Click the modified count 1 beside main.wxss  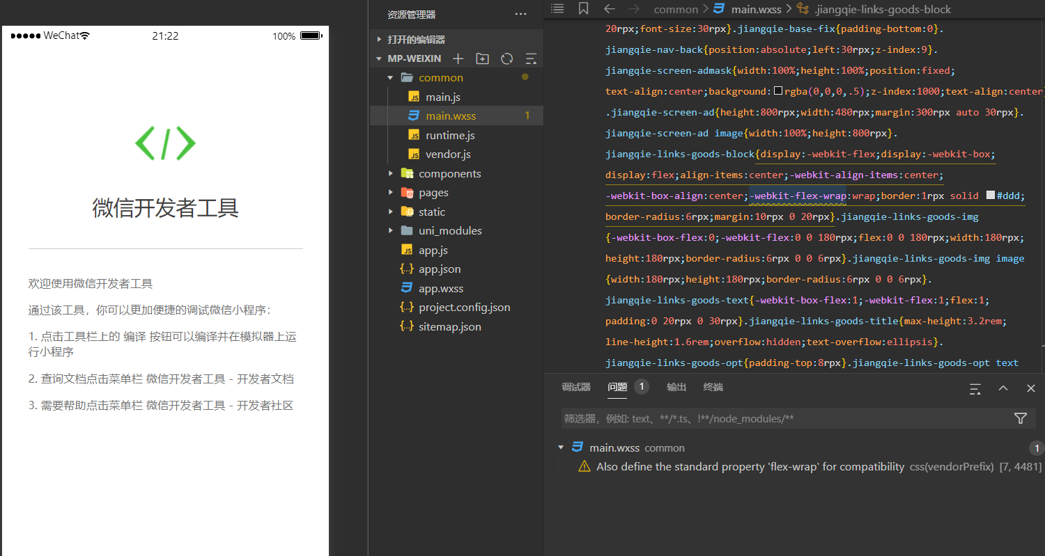[527, 116]
